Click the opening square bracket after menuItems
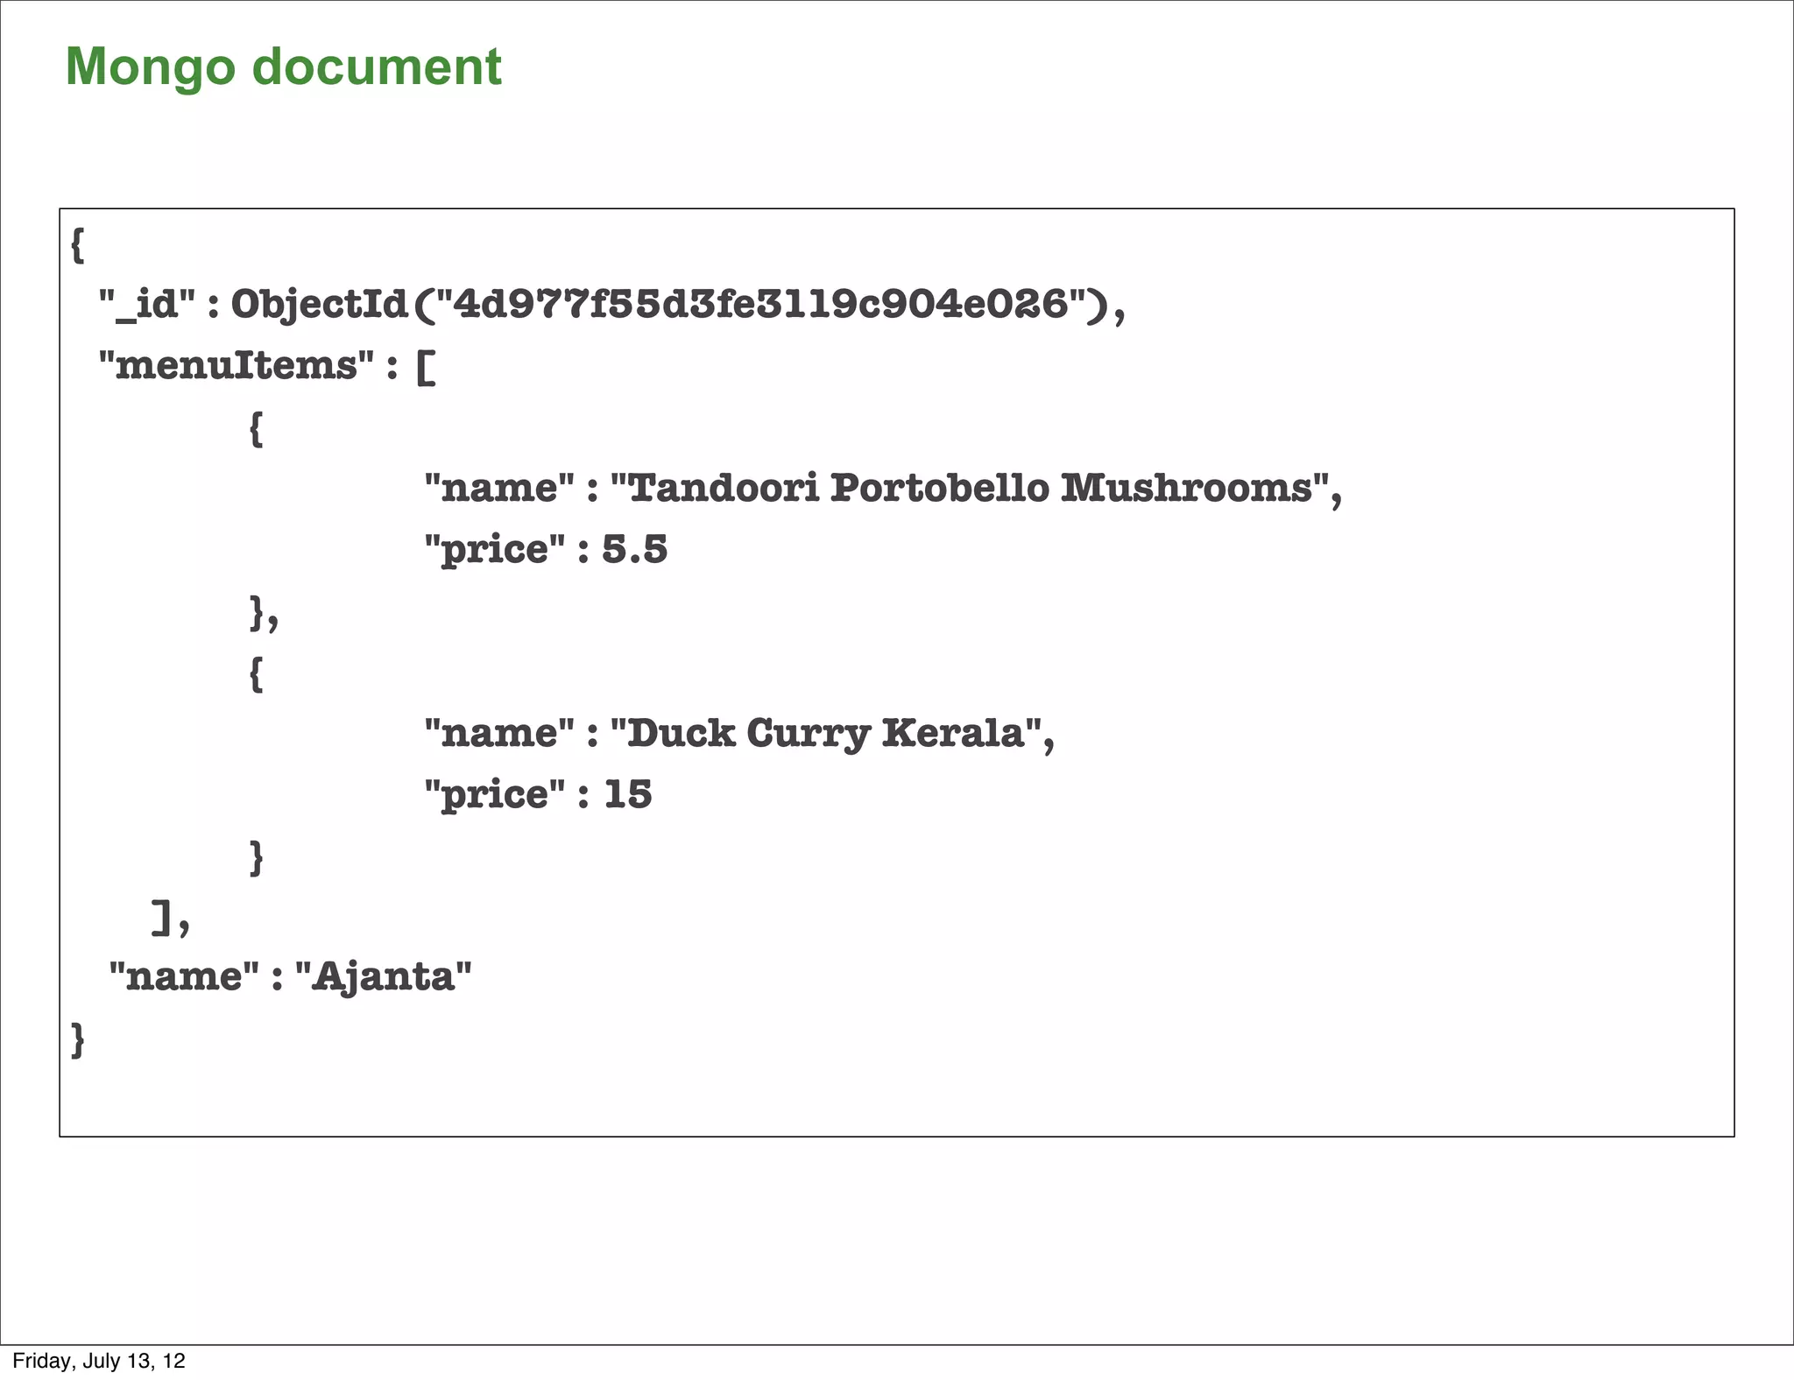 426,366
